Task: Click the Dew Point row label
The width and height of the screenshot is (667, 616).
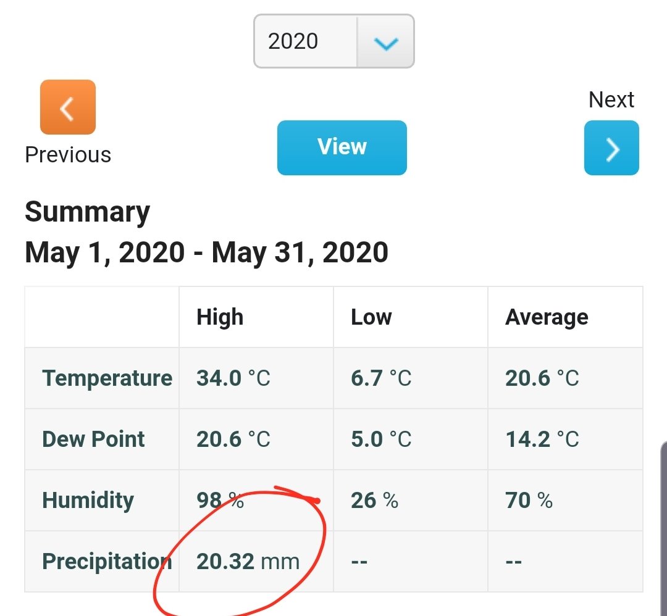Action: pos(94,439)
